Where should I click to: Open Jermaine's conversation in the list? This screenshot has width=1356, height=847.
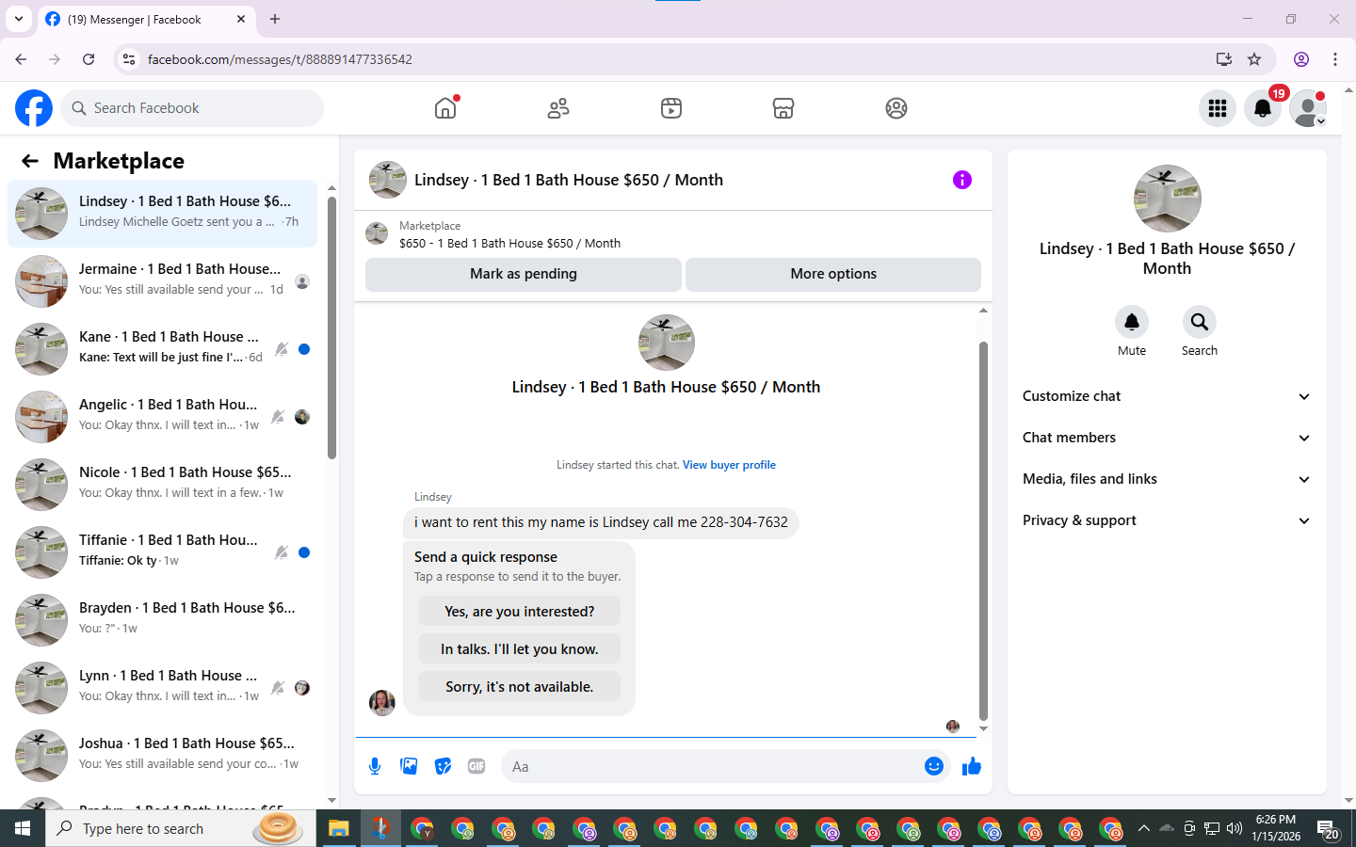click(x=163, y=281)
